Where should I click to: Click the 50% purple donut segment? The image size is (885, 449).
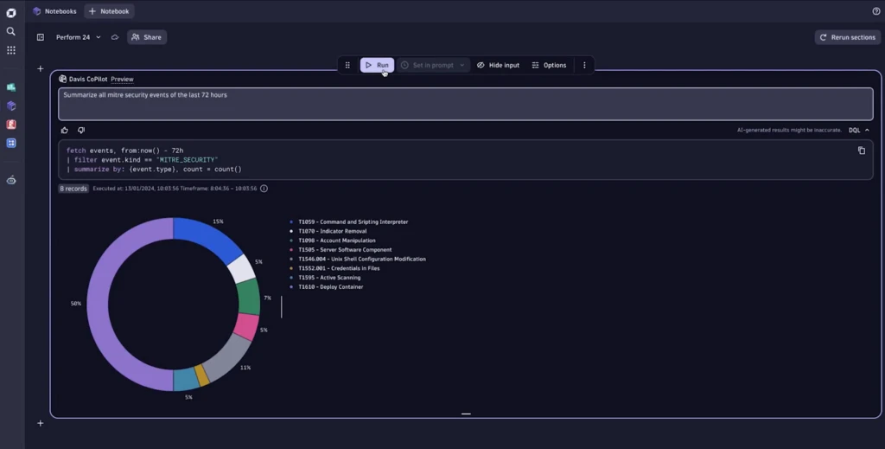(x=99, y=304)
